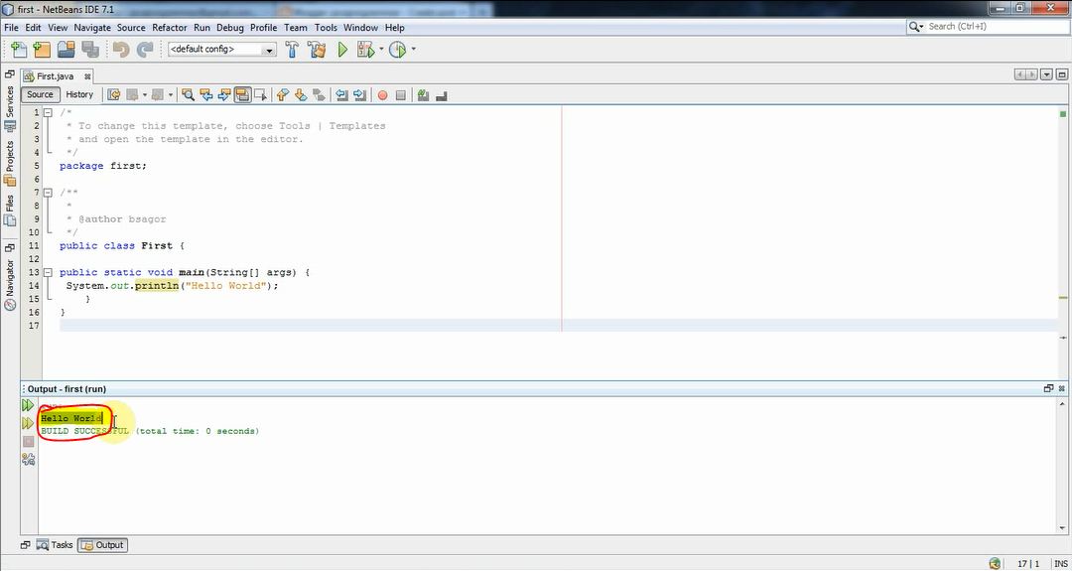This screenshot has height=571, width=1072.
Task: Click the Profile Project toolbar icon
Action: pos(397,50)
